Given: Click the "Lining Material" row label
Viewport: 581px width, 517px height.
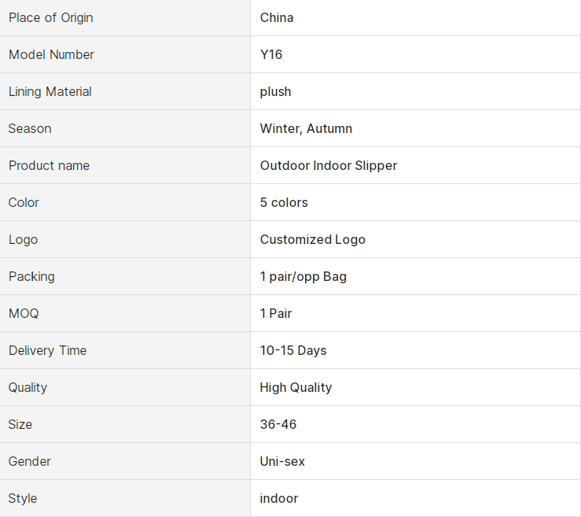Looking at the screenshot, I should [x=50, y=91].
